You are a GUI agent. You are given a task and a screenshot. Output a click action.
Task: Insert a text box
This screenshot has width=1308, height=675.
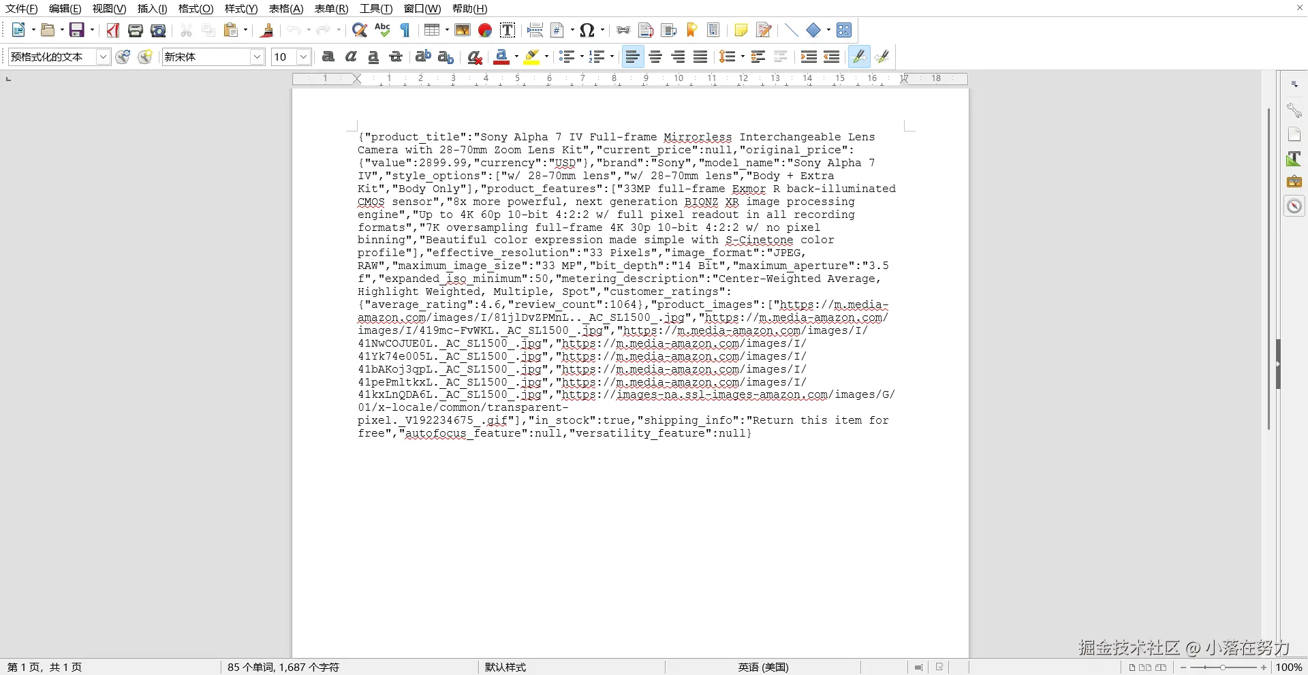508,30
